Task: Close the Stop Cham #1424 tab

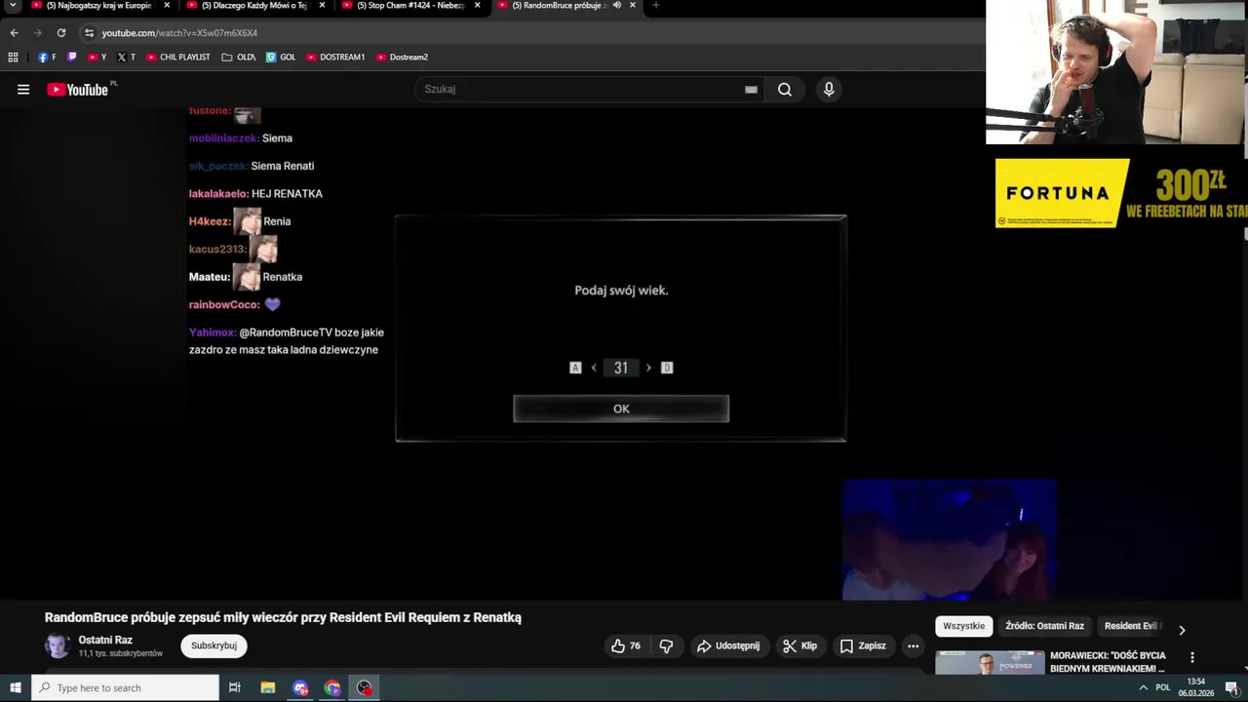Action: 477,6
